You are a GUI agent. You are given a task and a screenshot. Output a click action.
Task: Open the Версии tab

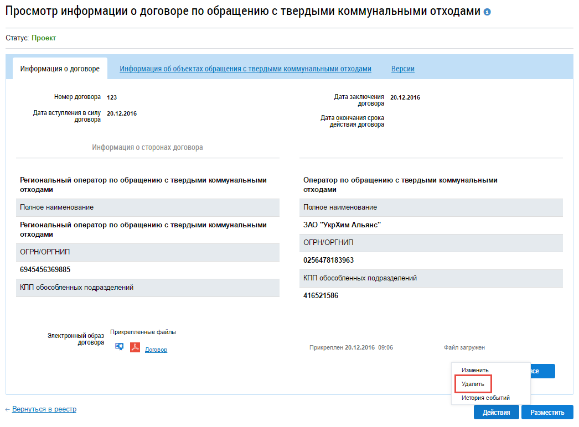coord(402,69)
